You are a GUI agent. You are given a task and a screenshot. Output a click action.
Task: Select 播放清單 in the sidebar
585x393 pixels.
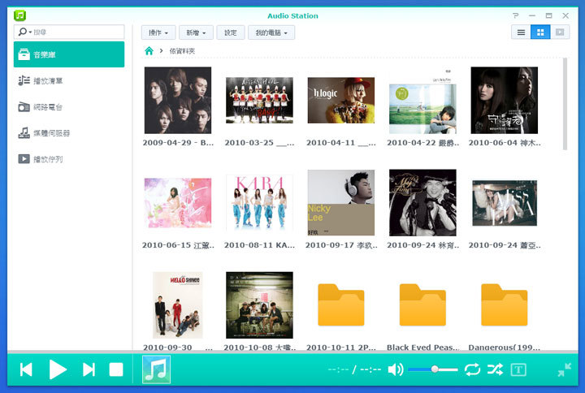click(49, 80)
